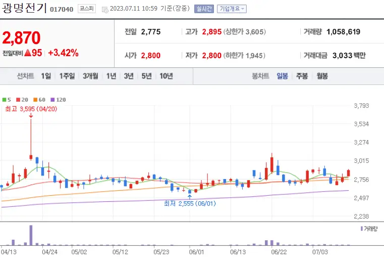Select the 1년 line chart tab
Viewport: 384px width, 261px height.
(x=111, y=76)
